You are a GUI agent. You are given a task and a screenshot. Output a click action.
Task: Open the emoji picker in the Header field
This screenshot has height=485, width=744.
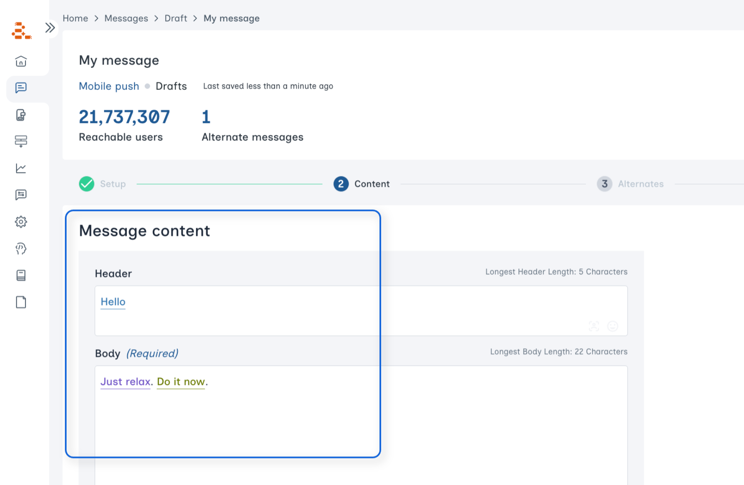[612, 327]
